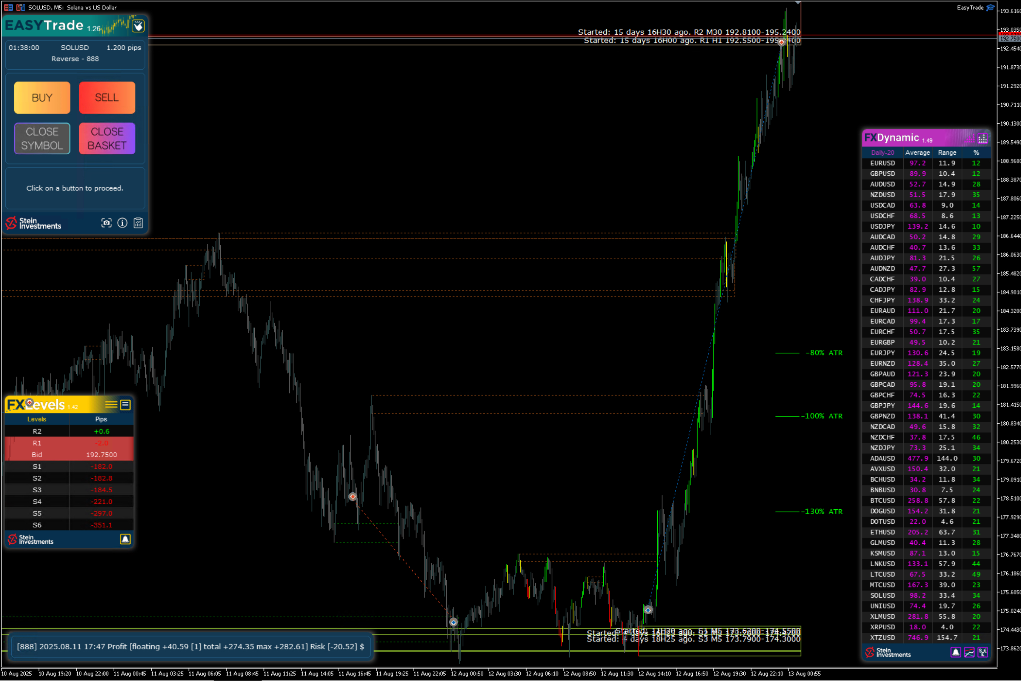This screenshot has width=1021, height=681.
Task: Expand FXLevels three-line yellow menu
Action: 111,405
